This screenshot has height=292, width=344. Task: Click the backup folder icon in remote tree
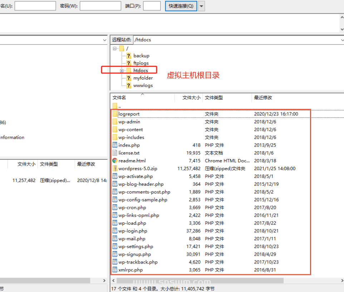tap(128, 56)
